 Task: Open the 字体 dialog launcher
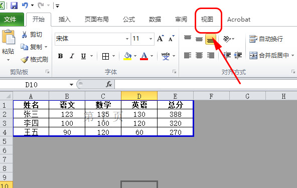174,72
